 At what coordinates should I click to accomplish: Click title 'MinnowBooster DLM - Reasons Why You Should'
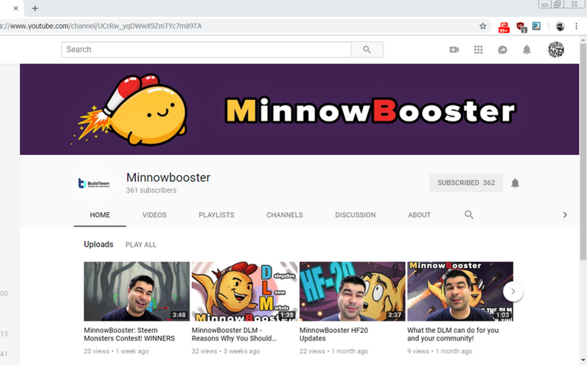(x=234, y=334)
